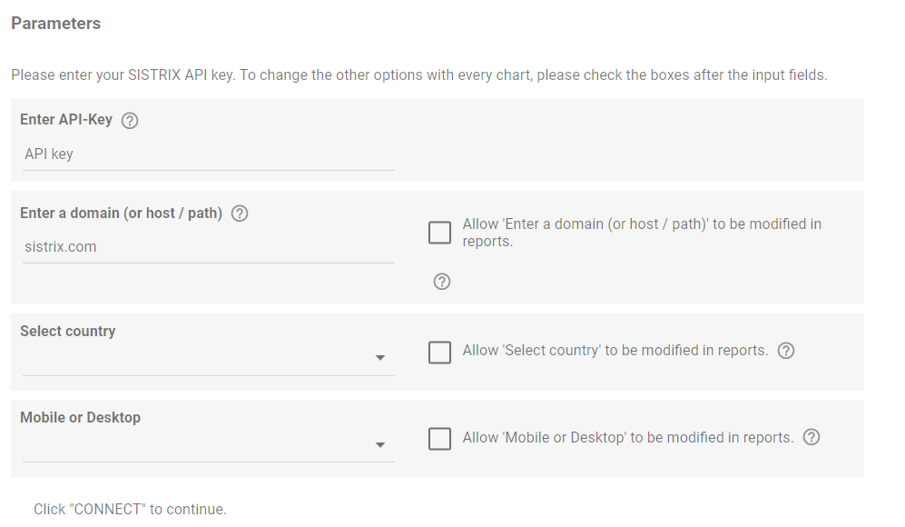Click the sistrix.com domain input field

coord(209,247)
